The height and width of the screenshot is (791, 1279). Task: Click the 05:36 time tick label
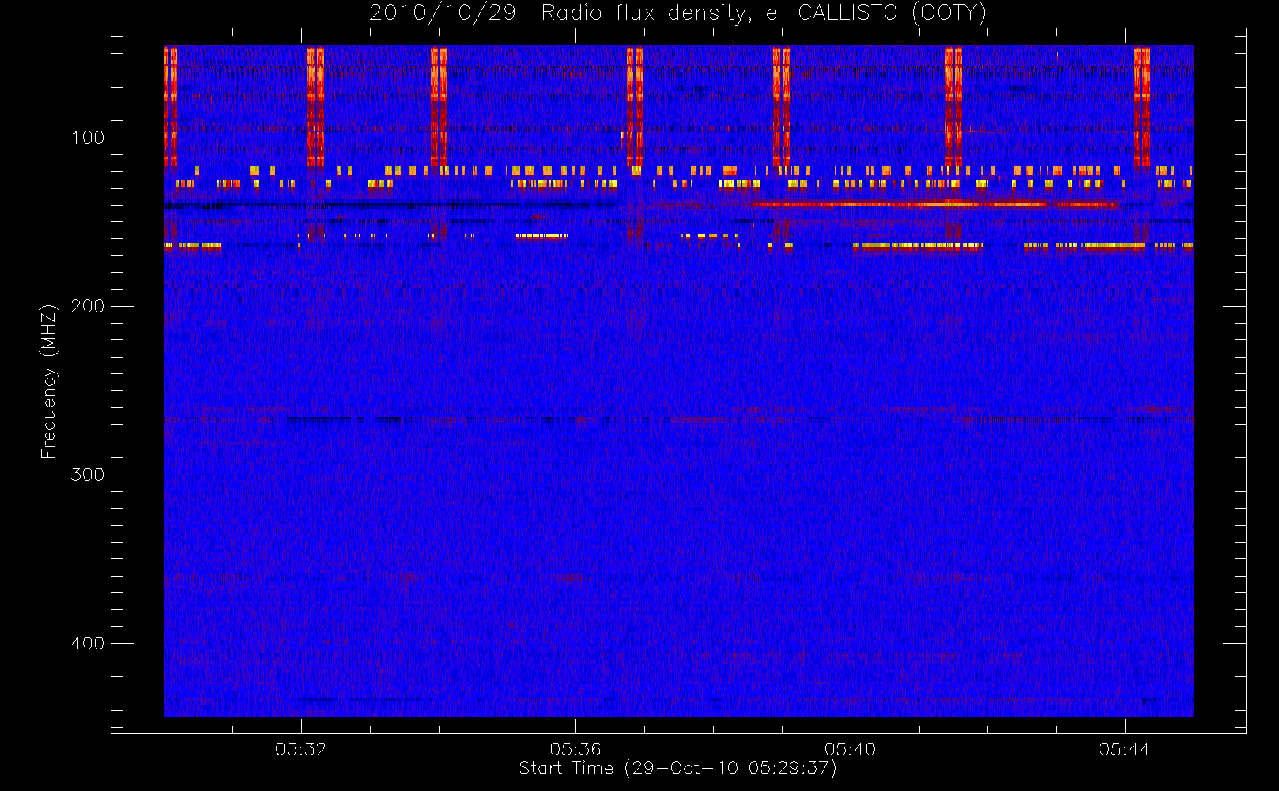pos(575,749)
